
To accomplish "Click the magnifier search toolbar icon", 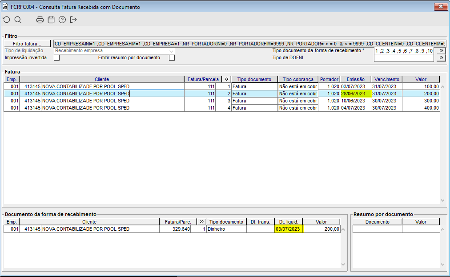I will pyautogui.click(x=18, y=20).
